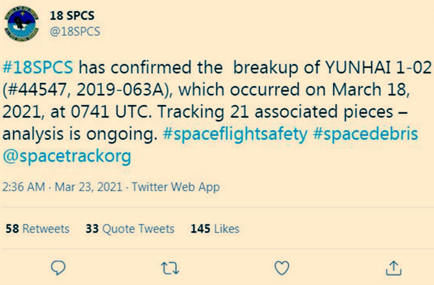Click the YUNHAI 1-02 text in tweet

pyautogui.click(x=373, y=67)
